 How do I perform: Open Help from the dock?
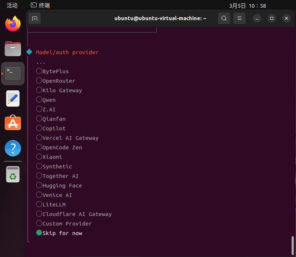pyautogui.click(x=13, y=148)
